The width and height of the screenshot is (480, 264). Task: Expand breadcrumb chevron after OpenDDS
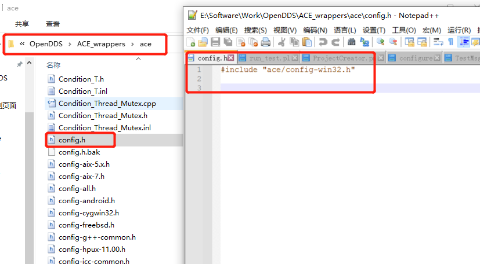coord(70,44)
